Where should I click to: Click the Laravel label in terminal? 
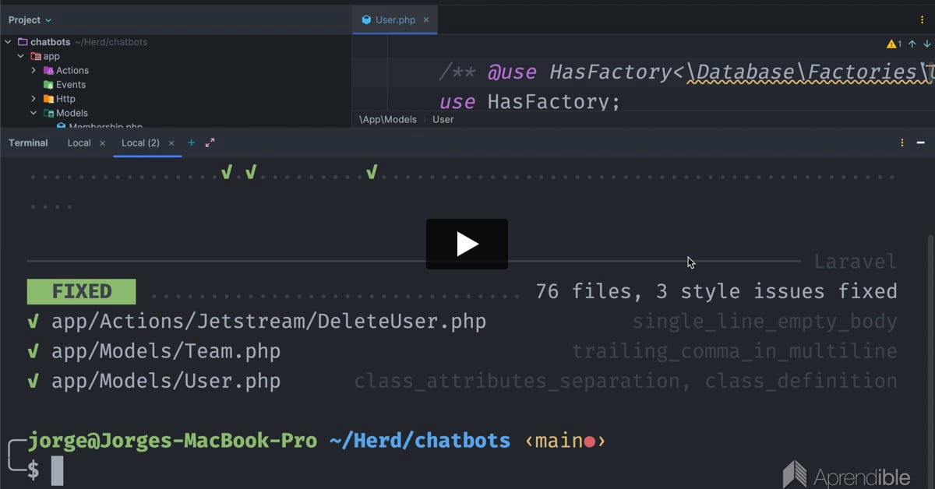[x=856, y=262]
